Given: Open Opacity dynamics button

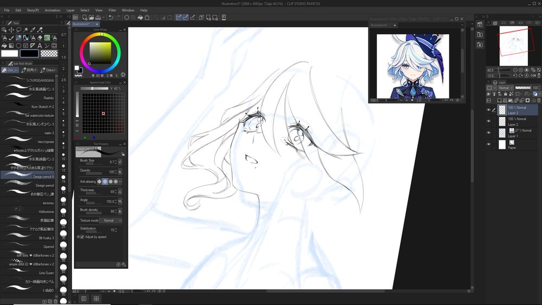Looking at the screenshot, I should click(120, 172).
